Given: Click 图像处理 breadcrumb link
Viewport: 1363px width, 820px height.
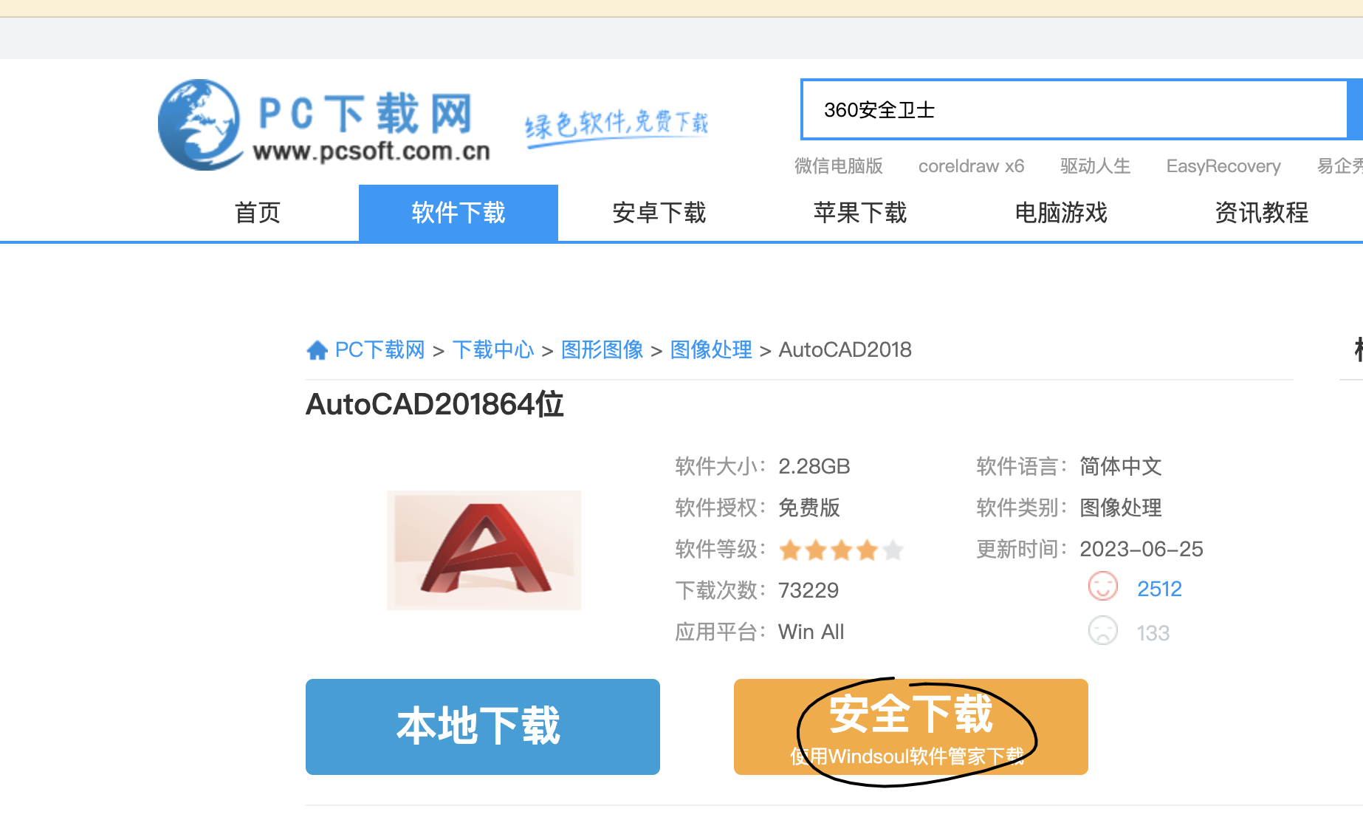Looking at the screenshot, I should 711,349.
